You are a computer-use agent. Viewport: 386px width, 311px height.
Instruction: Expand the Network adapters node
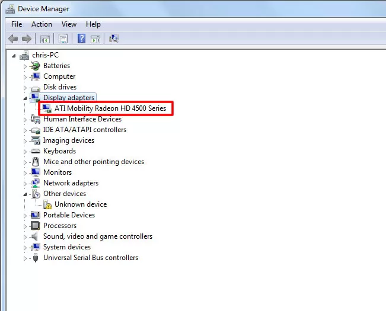25,184
